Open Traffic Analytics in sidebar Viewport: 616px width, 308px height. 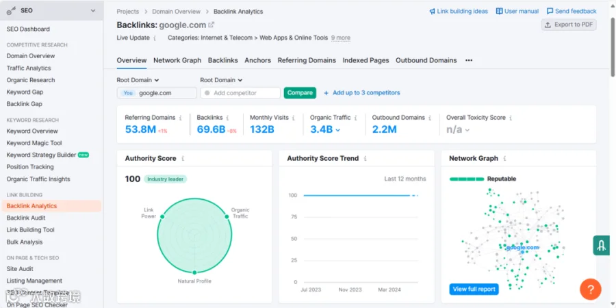pos(29,68)
